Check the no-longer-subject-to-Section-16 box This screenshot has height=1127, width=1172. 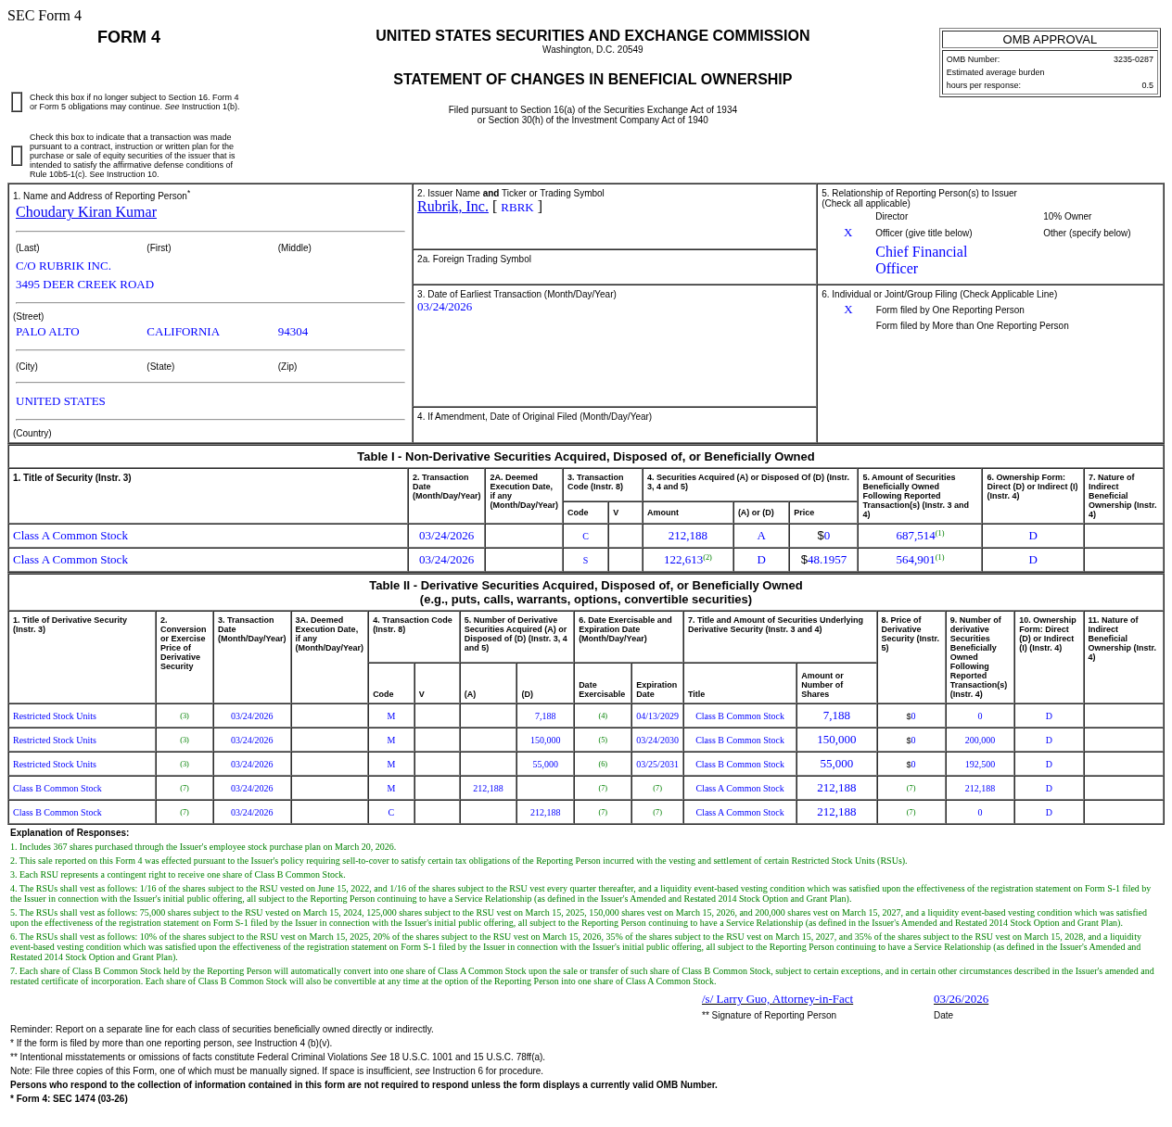pyautogui.click(x=17, y=102)
